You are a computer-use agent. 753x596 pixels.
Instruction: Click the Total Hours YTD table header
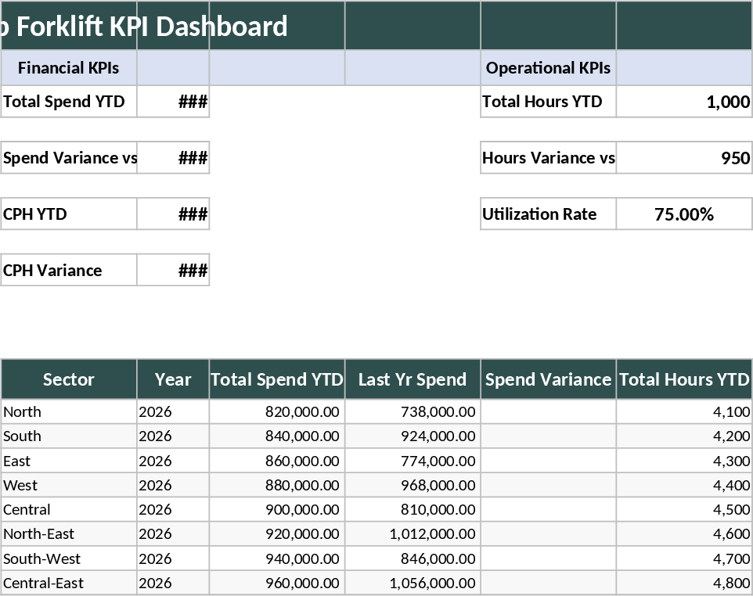pos(684,379)
